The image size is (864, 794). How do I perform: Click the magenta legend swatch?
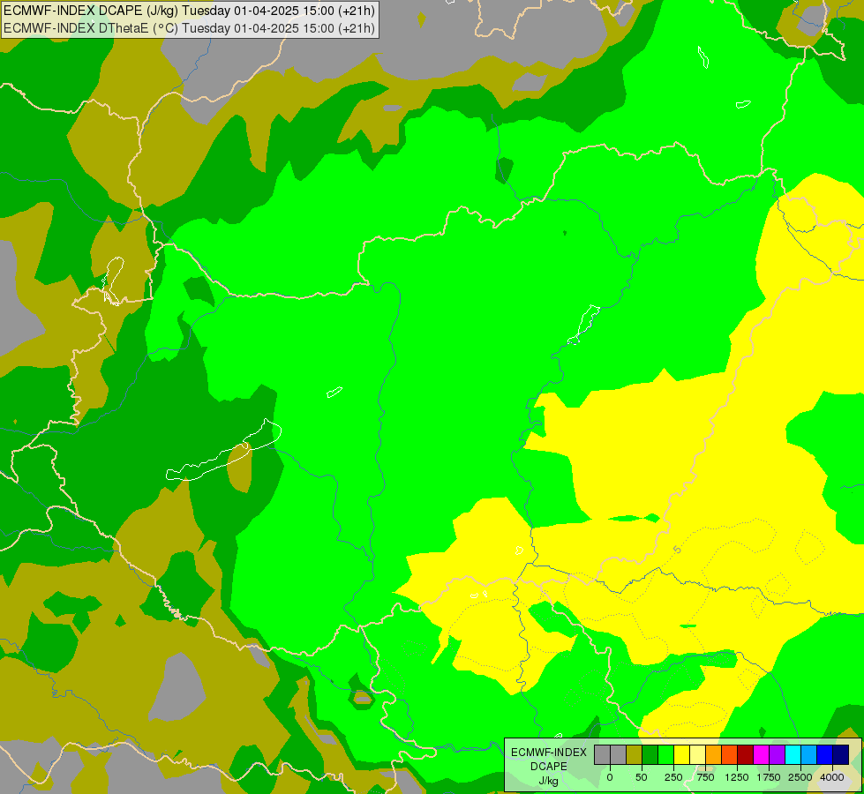[x=762, y=754]
